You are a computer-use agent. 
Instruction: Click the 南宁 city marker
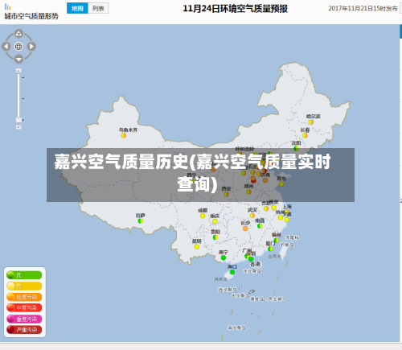point(224,257)
